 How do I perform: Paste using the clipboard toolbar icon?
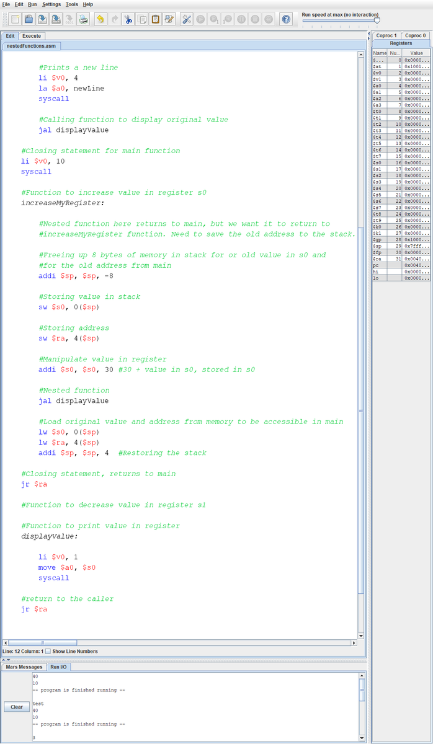click(x=155, y=19)
